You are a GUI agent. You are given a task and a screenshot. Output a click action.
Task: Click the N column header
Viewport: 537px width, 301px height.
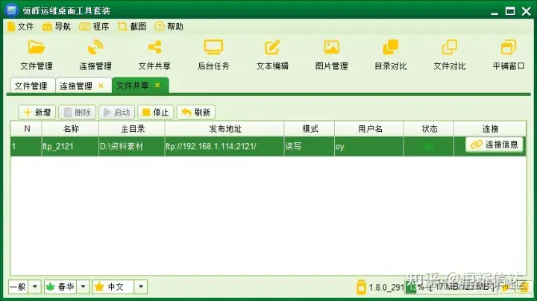click(x=26, y=129)
